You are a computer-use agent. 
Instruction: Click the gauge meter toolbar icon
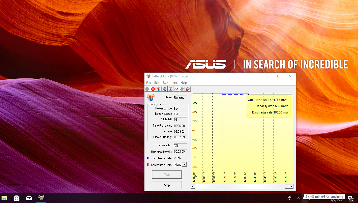[176, 89]
